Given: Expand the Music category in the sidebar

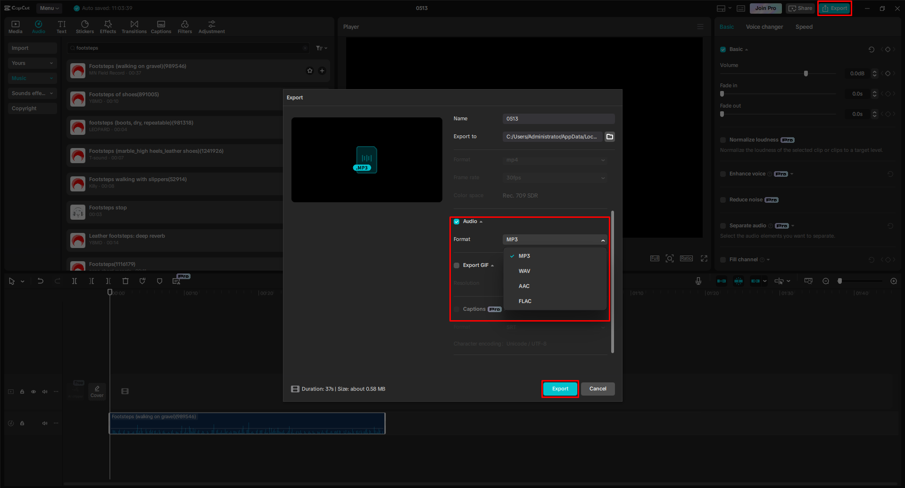Looking at the screenshot, I should [51, 78].
